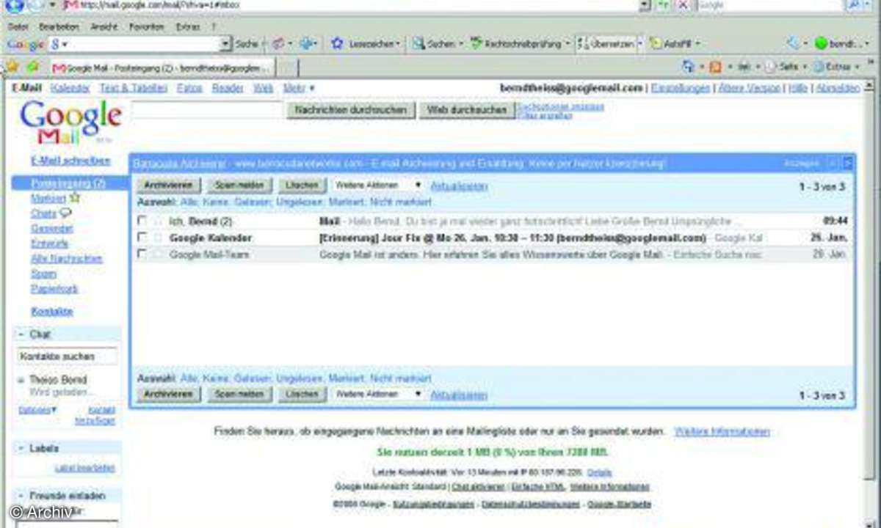Click the red Stop loading icon
This screenshot has width=881, height=528.
pos(683,4)
